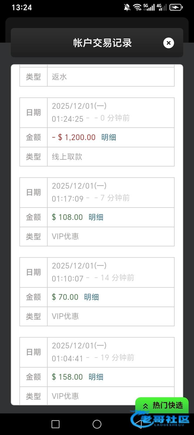Screen dimensions: 194x435
Task: Tap the muted notification bell icon
Action: pos(127,7)
